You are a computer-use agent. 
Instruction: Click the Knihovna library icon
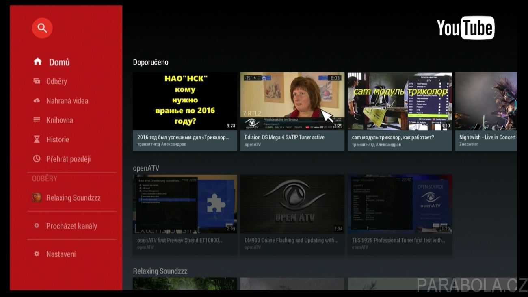(x=37, y=120)
